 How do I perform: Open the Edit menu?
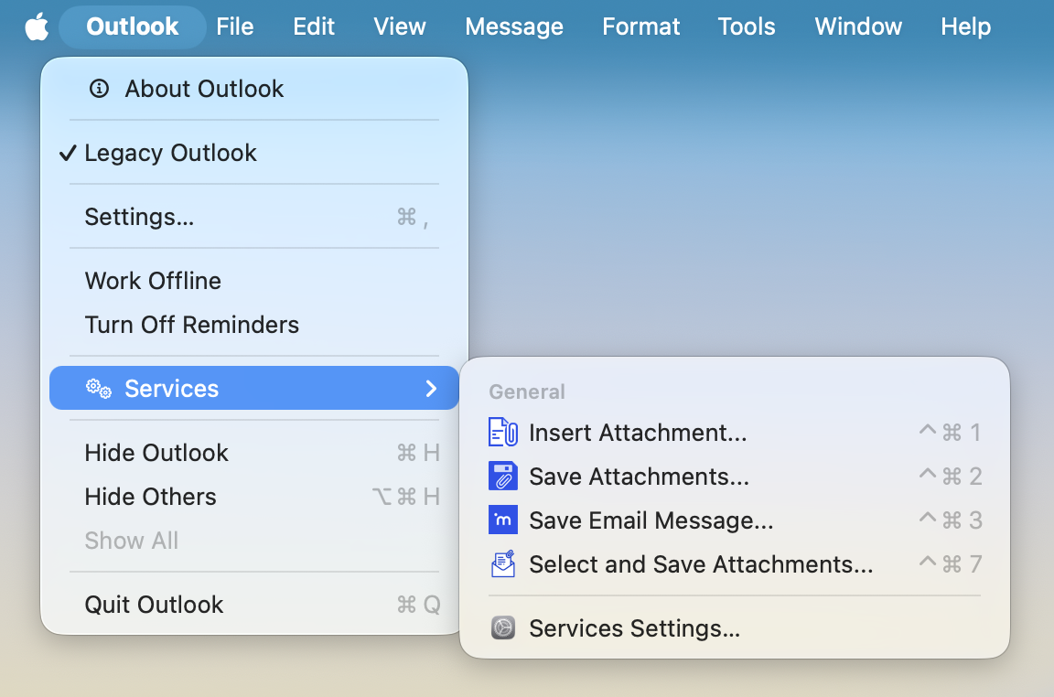point(313,27)
